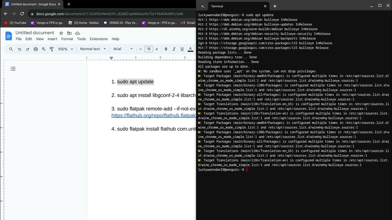Increase font size with plus button
The width and height of the screenshot is (392, 220).
pos(157,49)
